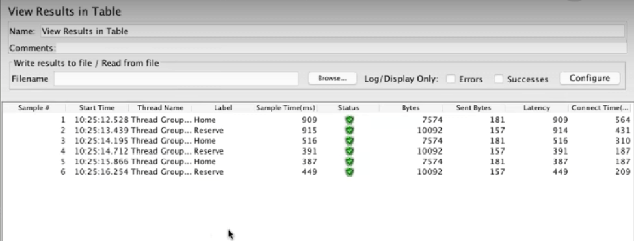Toggle the Successes checkbox
This screenshot has width=634, height=241.
click(499, 79)
